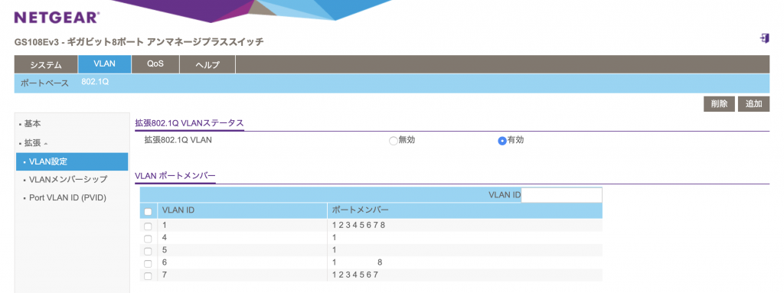Open VLANメンバーシップ in the sidebar

pos(68,179)
